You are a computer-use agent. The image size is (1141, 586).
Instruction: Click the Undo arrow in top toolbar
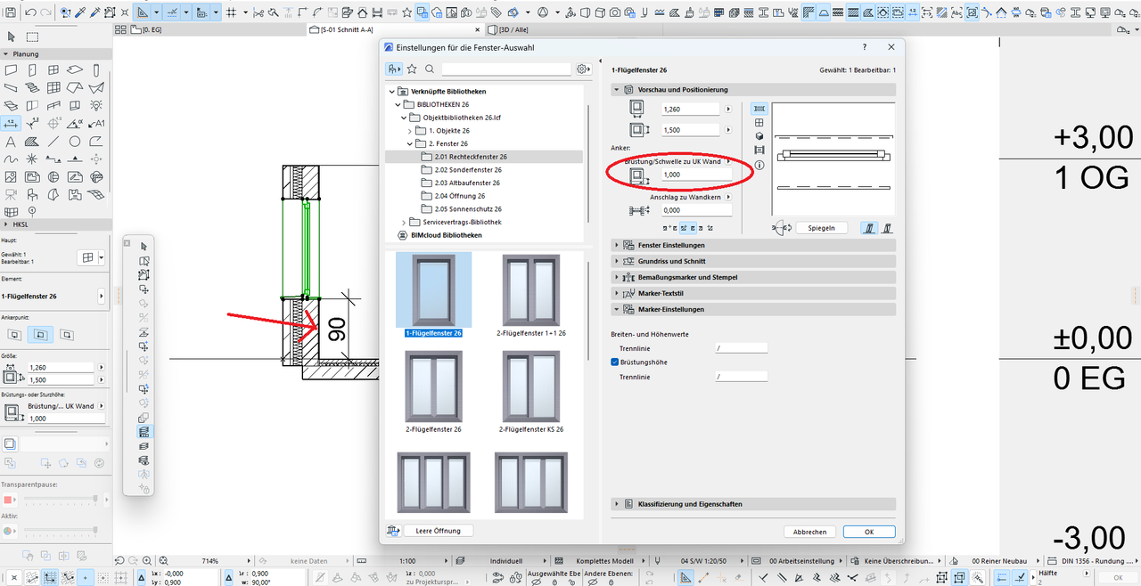tap(30, 12)
